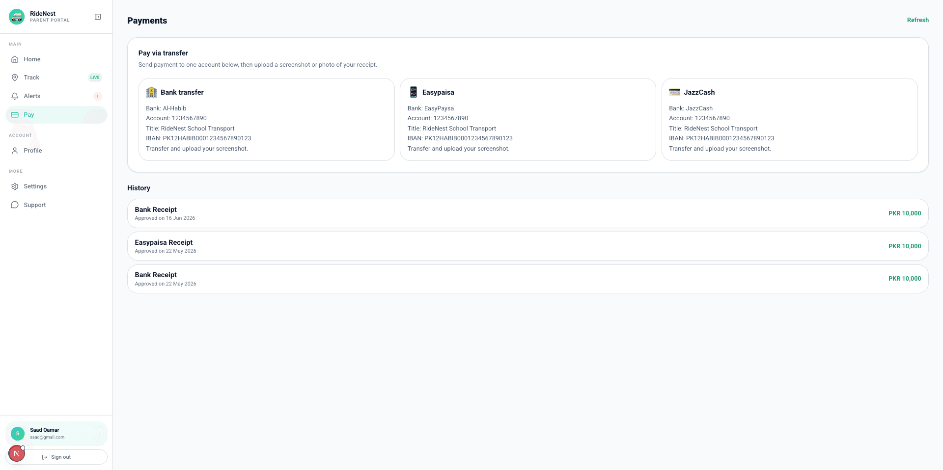The height and width of the screenshot is (470, 943).
Task: Click the Sign out arrow icon
Action: [45, 457]
